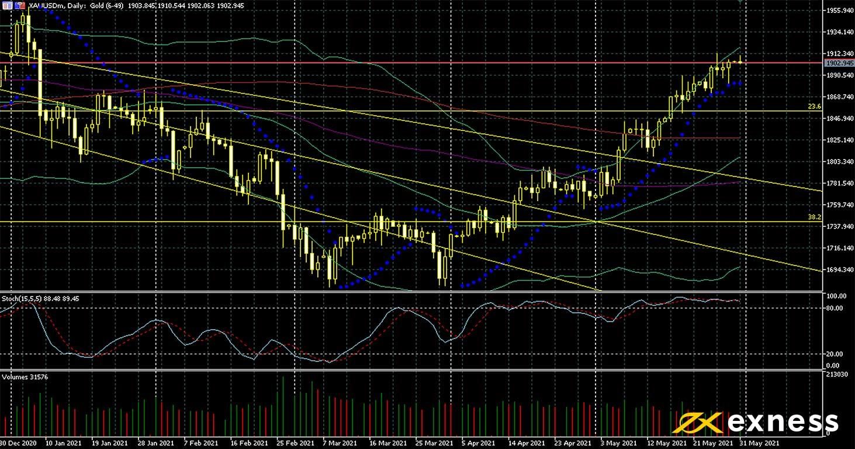Click the Volumes 31576 indicator label
Screen dimensions: 855x449
25,377
